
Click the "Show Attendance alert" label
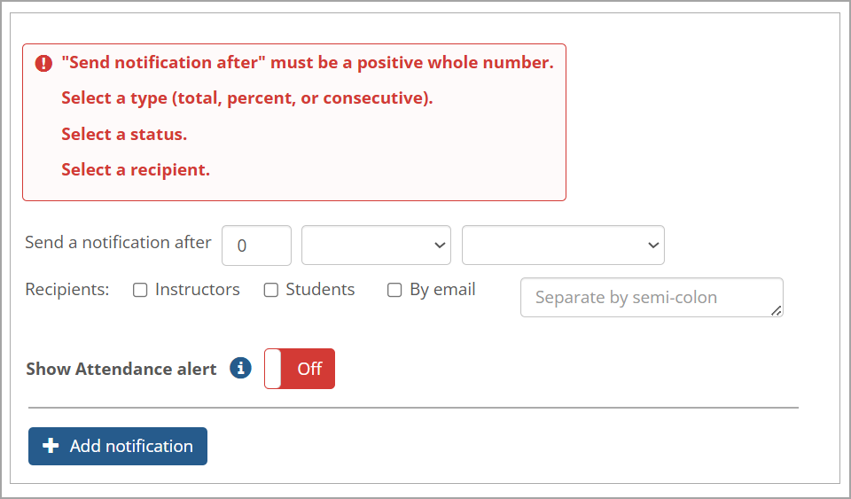121,369
